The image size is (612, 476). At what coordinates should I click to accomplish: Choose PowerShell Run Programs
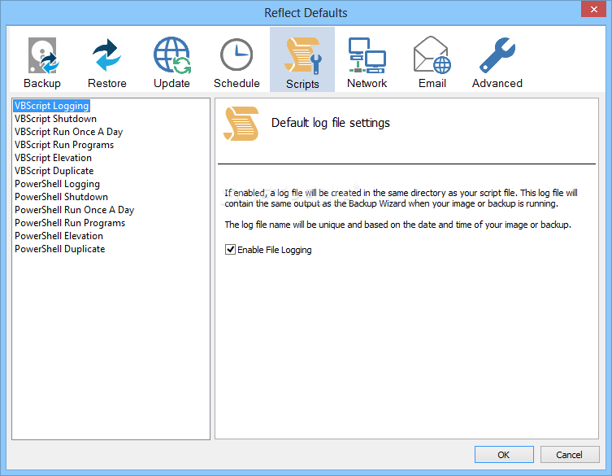[x=70, y=223]
